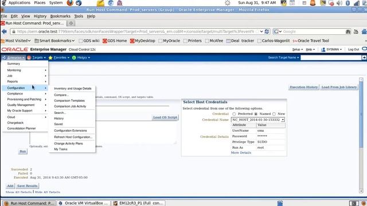Choose Inventory and Usage Details

(73, 89)
